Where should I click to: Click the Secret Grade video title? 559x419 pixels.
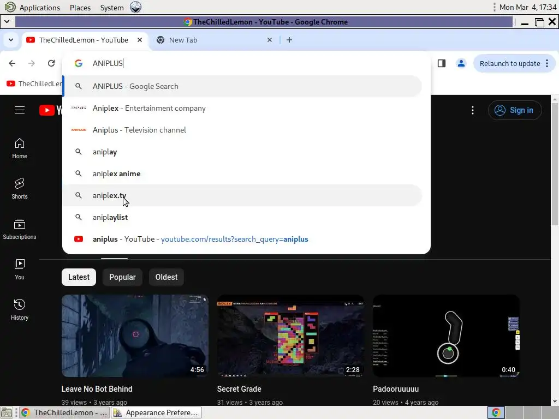[239, 388]
